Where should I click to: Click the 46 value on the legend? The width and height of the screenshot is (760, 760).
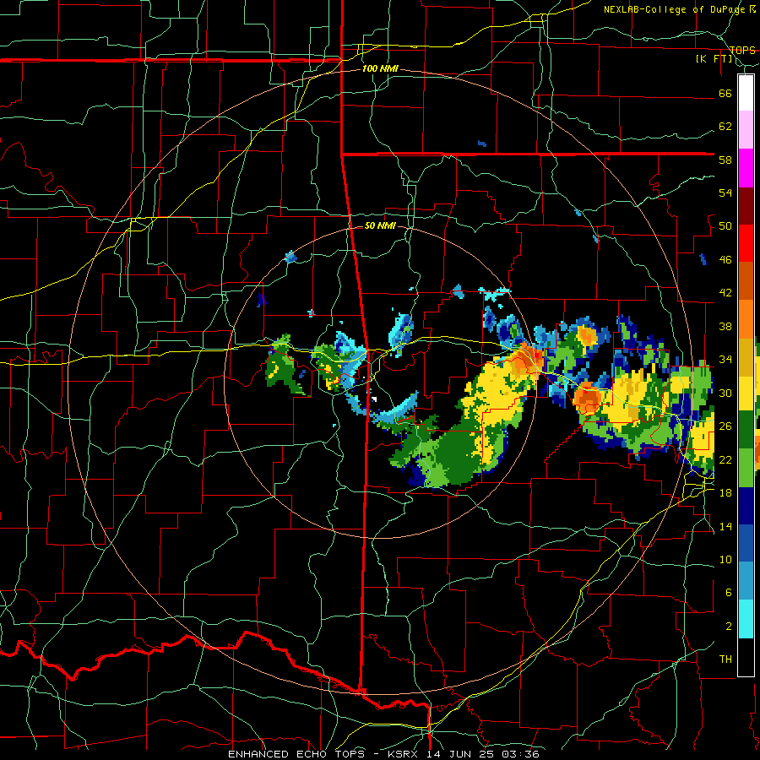pyautogui.click(x=725, y=260)
